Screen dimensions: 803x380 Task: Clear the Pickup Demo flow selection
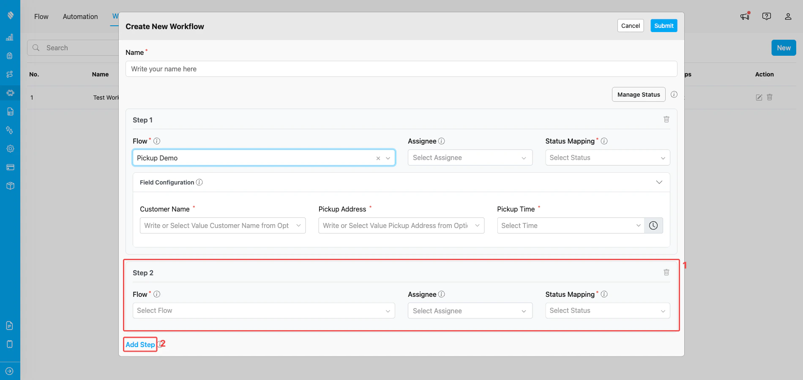(x=378, y=158)
